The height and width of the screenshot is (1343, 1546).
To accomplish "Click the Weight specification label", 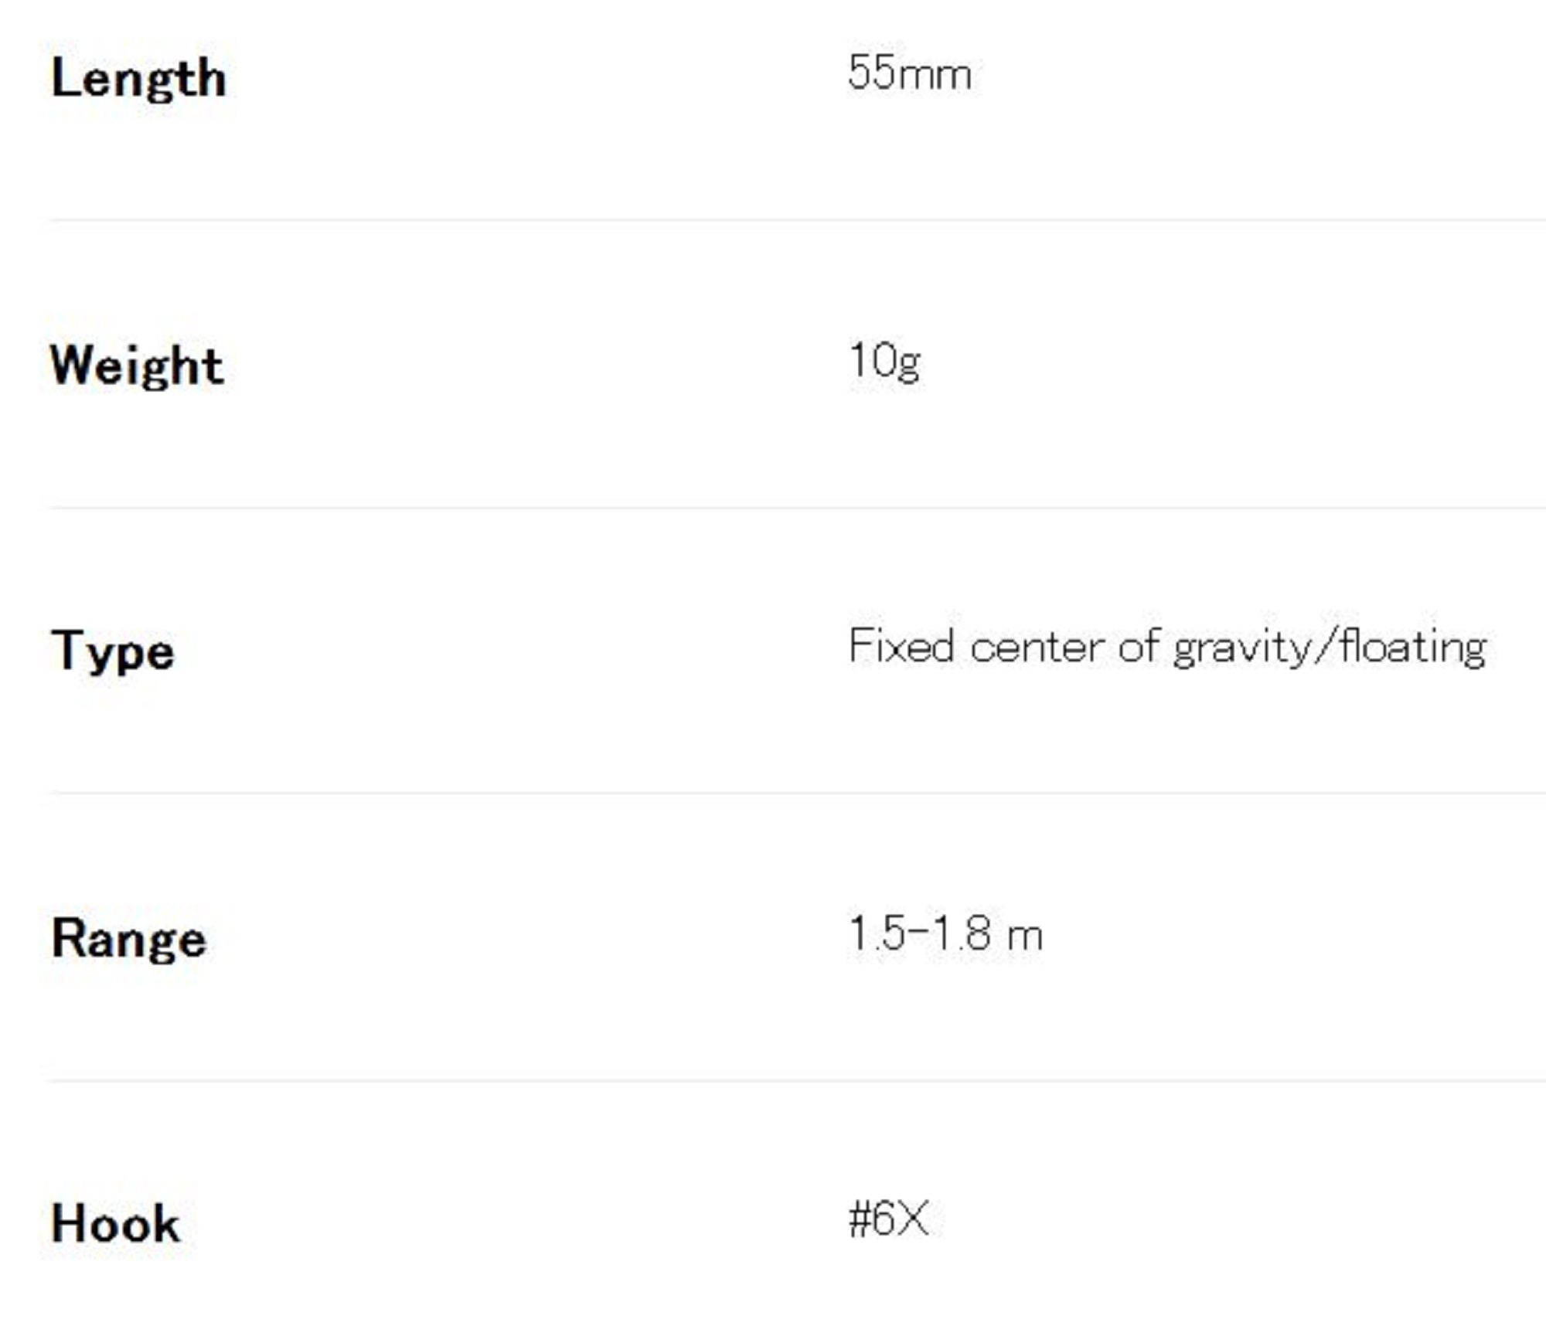I will [x=137, y=365].
